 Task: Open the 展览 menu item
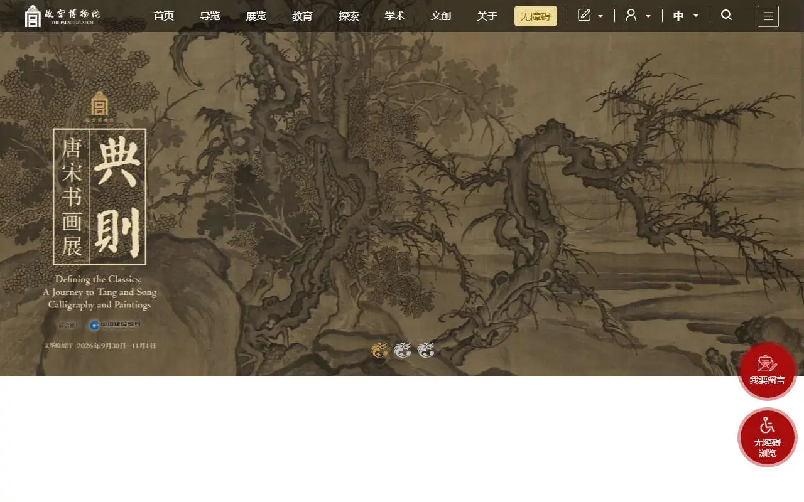(256, 16)
